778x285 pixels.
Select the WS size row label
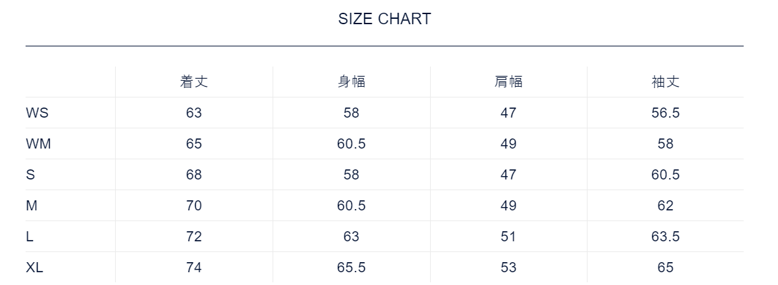[x=37, y=113]
